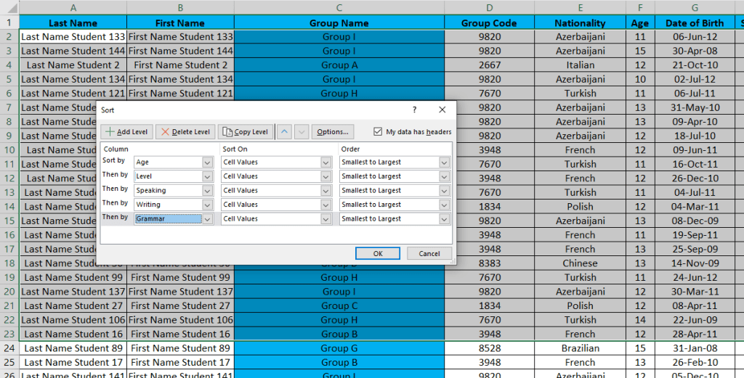Viewport: 744px width, 378px height.
Task: Toggle My data has headers checkbox
Action: (377, 132)
